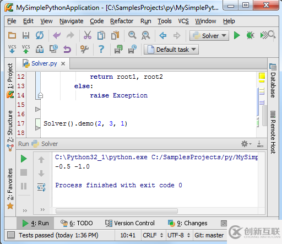Click the Find magnifier icon
Image resolution: width=282 pixels, height=244 pixels.
click(132, 35)
